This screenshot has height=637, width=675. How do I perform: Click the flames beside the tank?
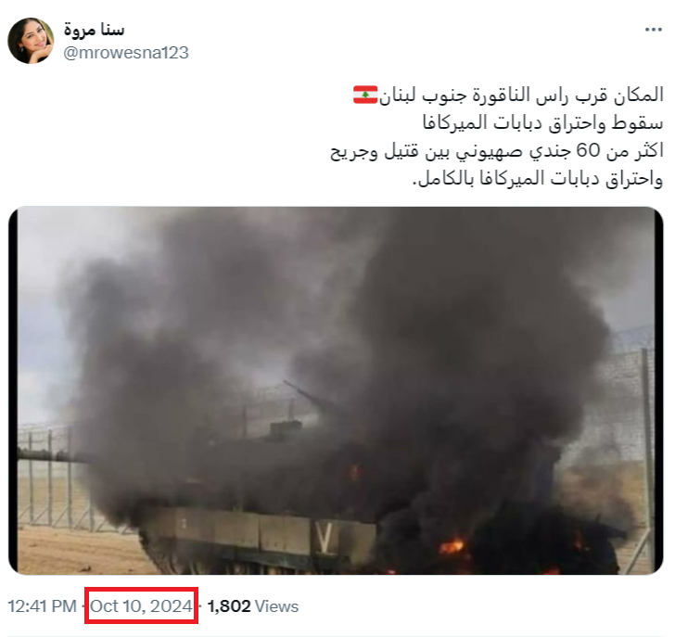coord(451,547)
